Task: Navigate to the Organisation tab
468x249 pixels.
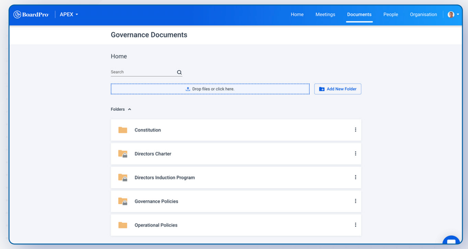Action: coord(423,15)
